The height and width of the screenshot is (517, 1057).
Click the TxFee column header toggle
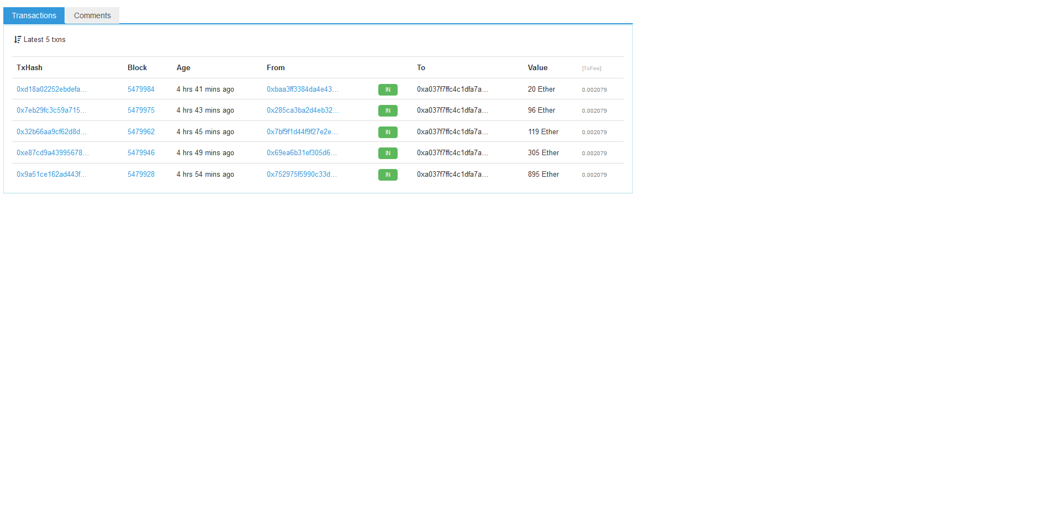(x=591, y=68)
